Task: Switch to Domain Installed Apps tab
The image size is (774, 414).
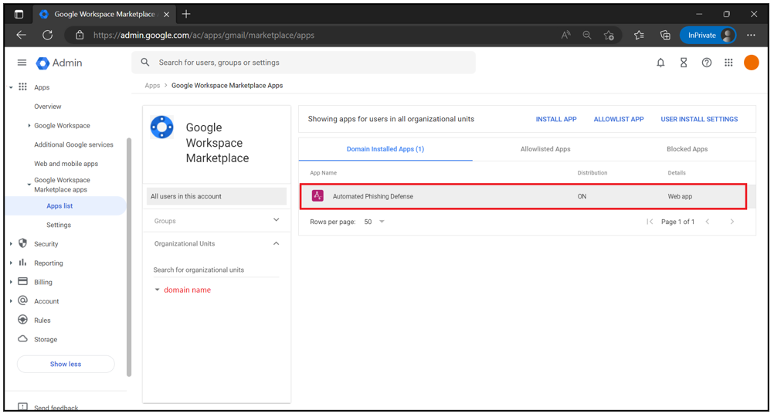Action: coord(385,149)
